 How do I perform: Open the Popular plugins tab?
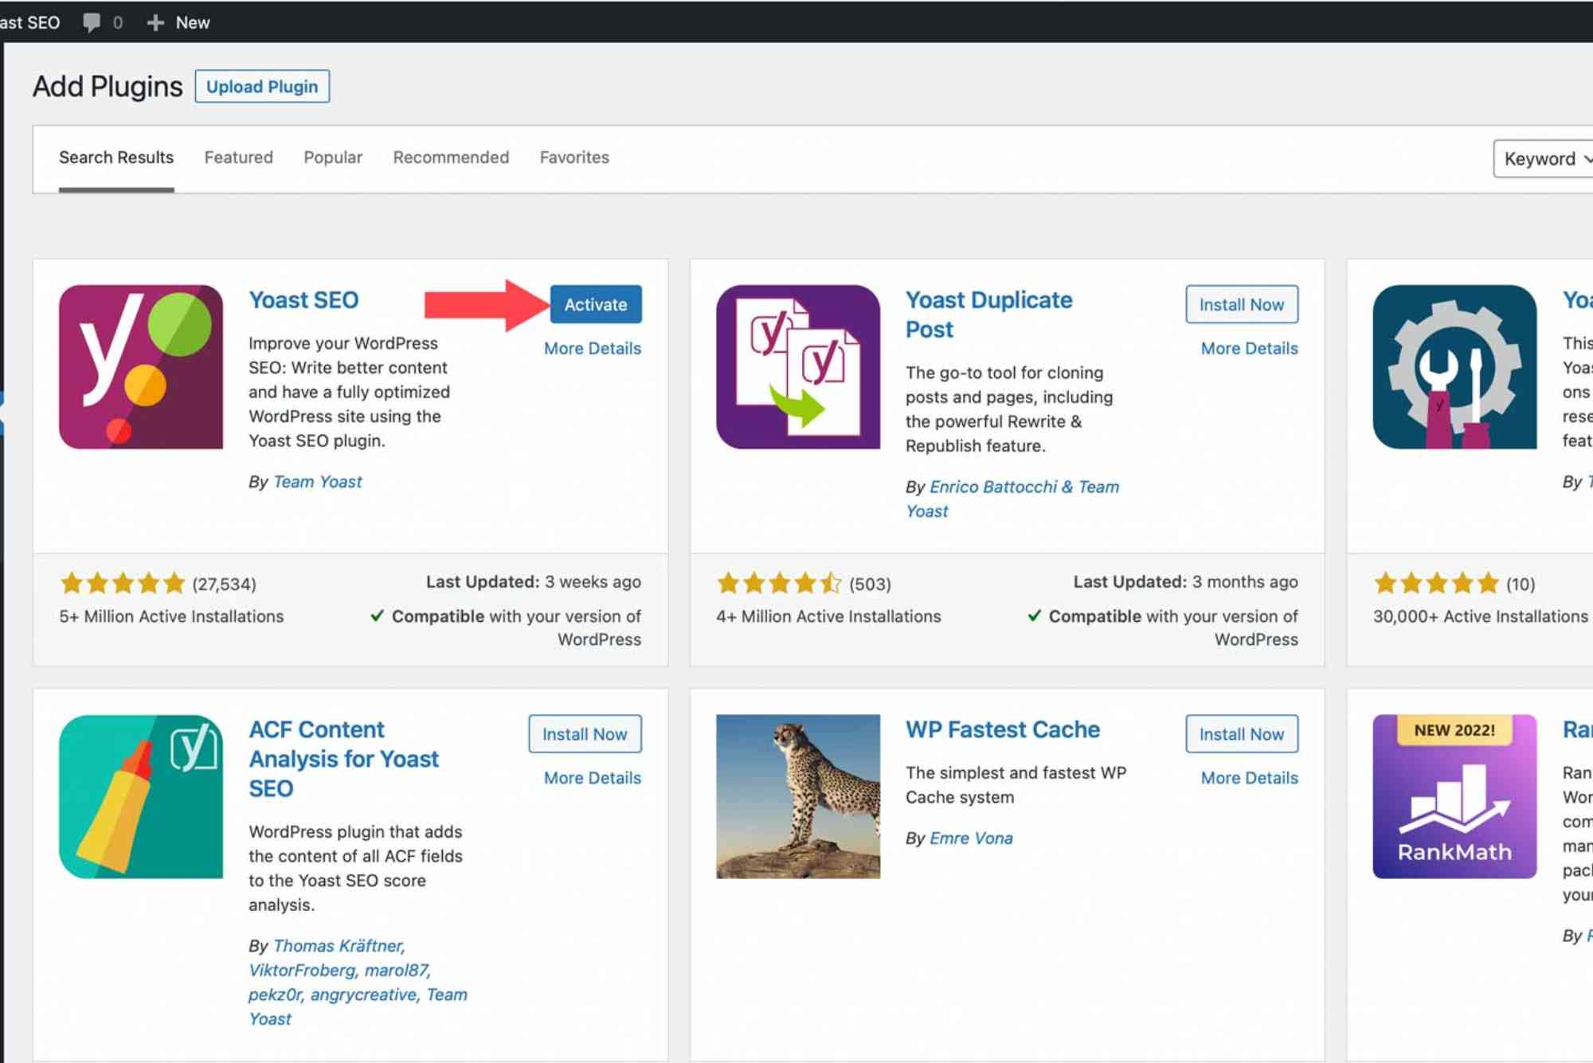332,157
